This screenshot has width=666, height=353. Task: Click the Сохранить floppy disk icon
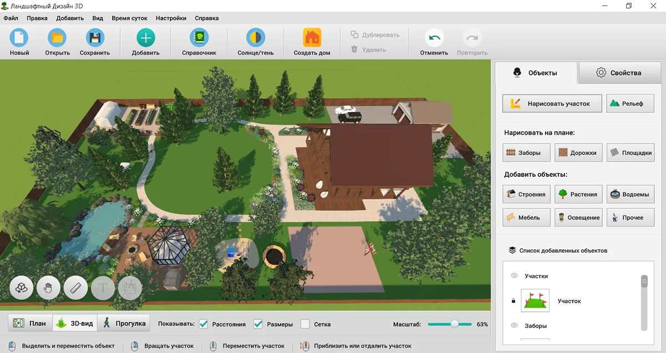(x=95, y=39)
